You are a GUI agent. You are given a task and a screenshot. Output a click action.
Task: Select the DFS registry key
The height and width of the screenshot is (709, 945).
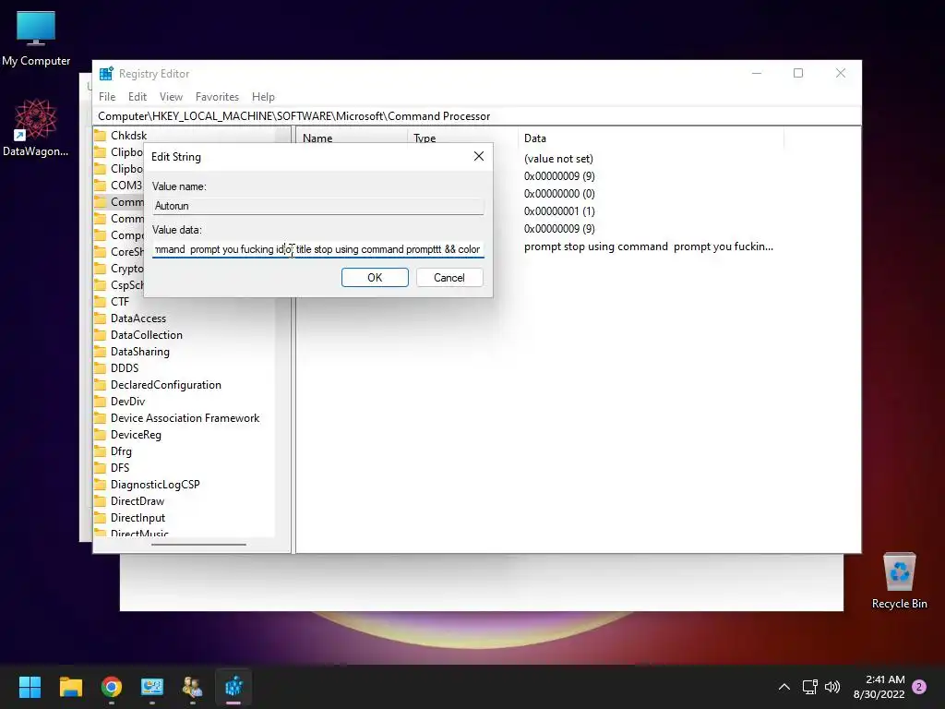click(x=120, y=468)
